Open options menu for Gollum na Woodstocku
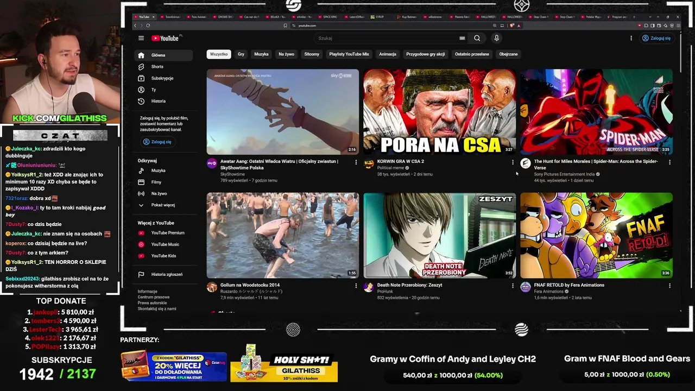This screenshot has width=695, height=391. 356,286
